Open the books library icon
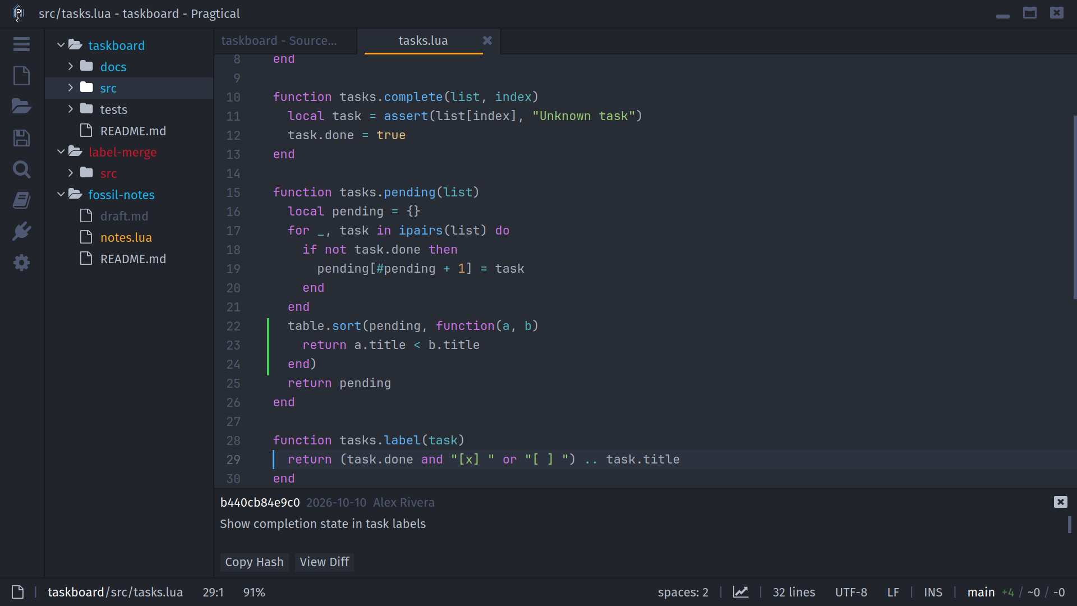This screenshot has height=606, width=1077. click(21, 200)
